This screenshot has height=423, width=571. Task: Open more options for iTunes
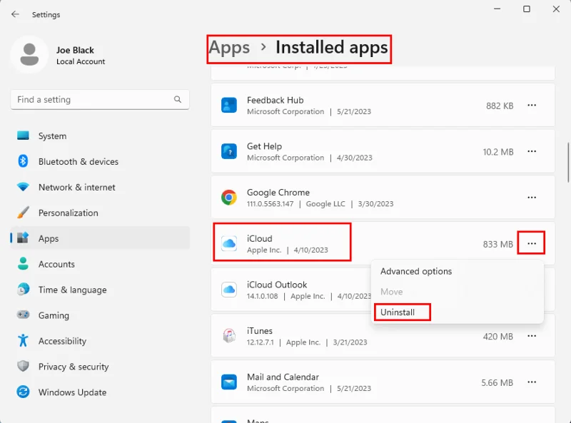(532, 336)
